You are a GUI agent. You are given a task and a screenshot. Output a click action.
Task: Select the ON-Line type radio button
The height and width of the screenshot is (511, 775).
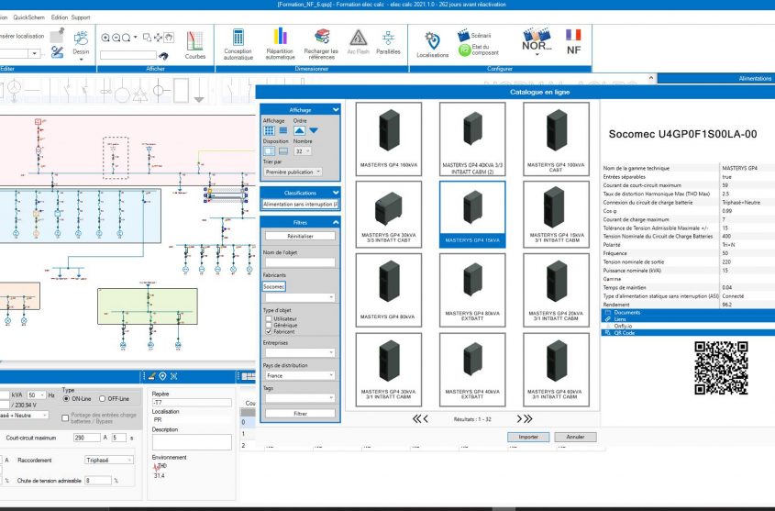click(66, 398)
